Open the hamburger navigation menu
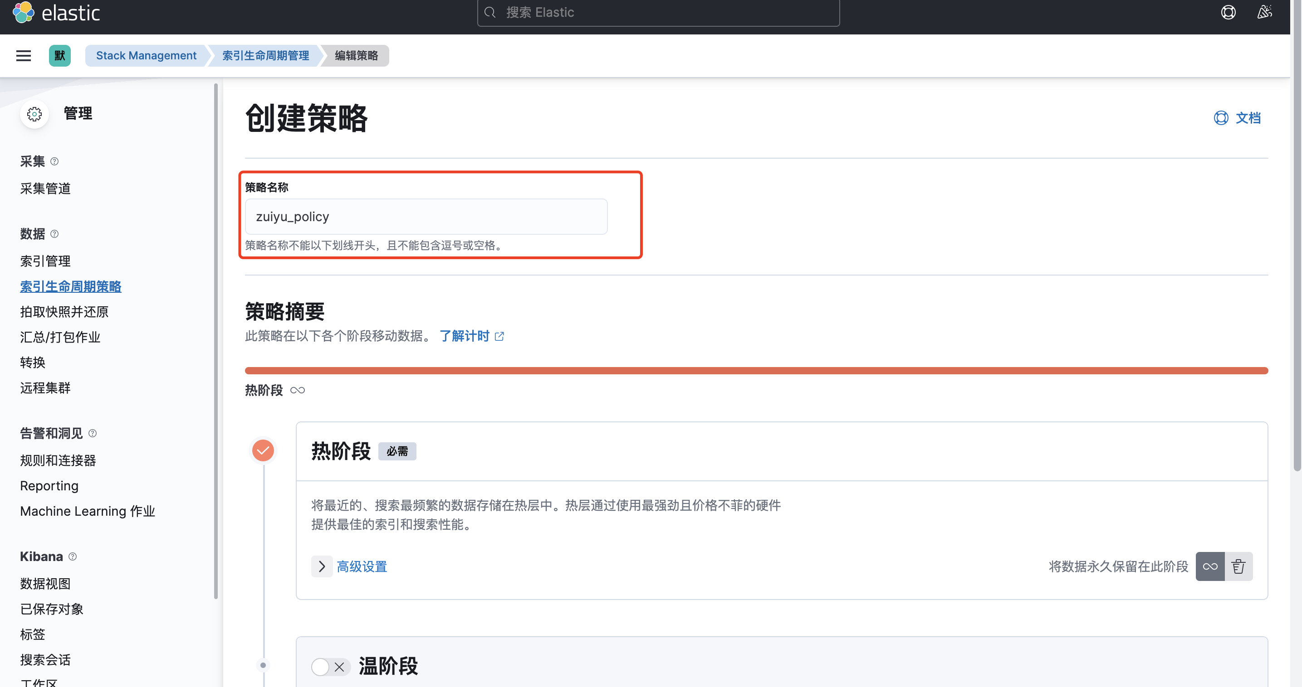The height and width of the screenshot is (687, 1302). point(23,56)
